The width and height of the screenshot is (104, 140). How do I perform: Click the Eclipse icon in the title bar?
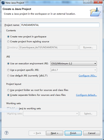click(3, 3)
